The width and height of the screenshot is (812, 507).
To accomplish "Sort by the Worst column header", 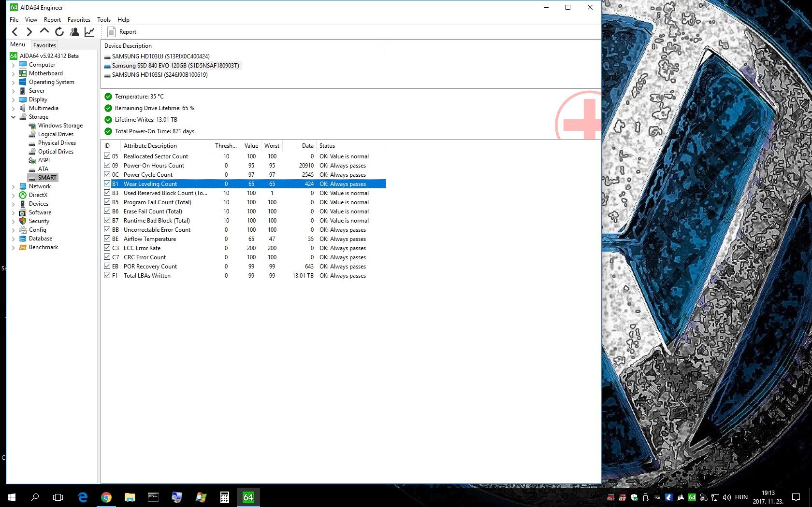I will (272, 146).
